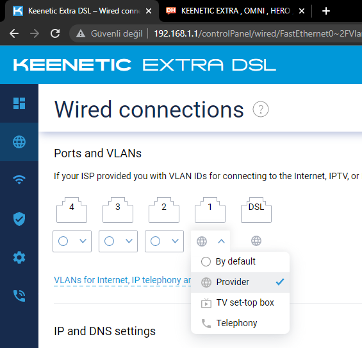Click the help question mark beside Wired connections
Viewport: 362px width, 348px height.
click(x=261, y=109)
